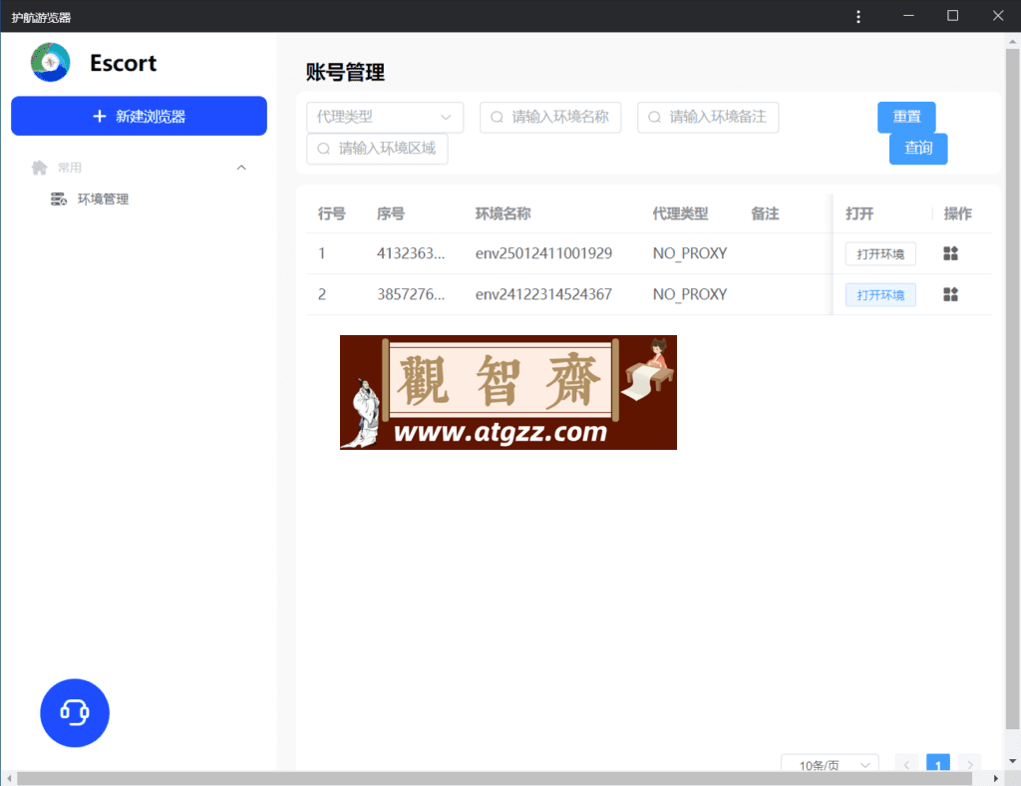Click search icon in 环境备注 field
This screenshot has width=1021, height=786.
tap(654, 118)
